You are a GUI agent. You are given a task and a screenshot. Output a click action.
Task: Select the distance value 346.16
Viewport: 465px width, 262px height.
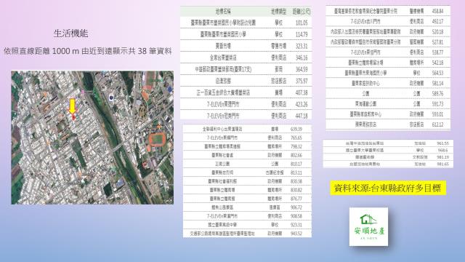point(302,57)
